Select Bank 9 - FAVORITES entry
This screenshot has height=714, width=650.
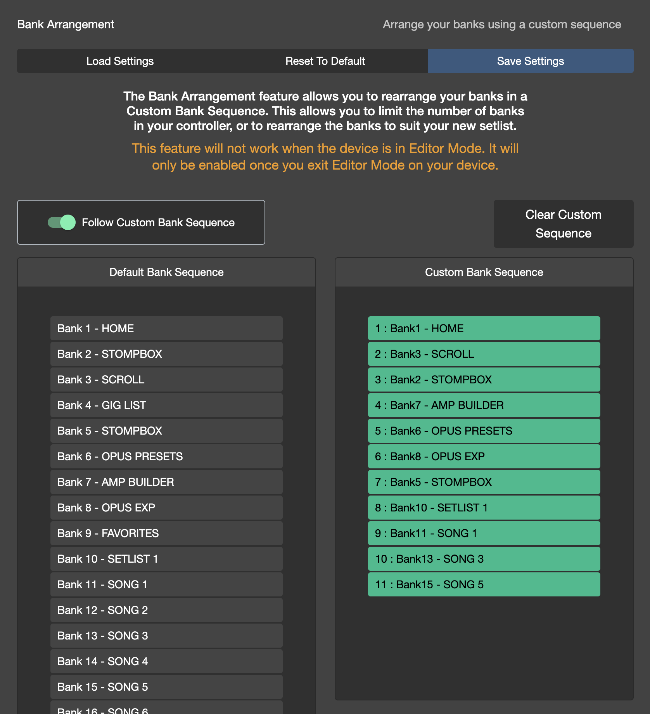coord(166,533)
